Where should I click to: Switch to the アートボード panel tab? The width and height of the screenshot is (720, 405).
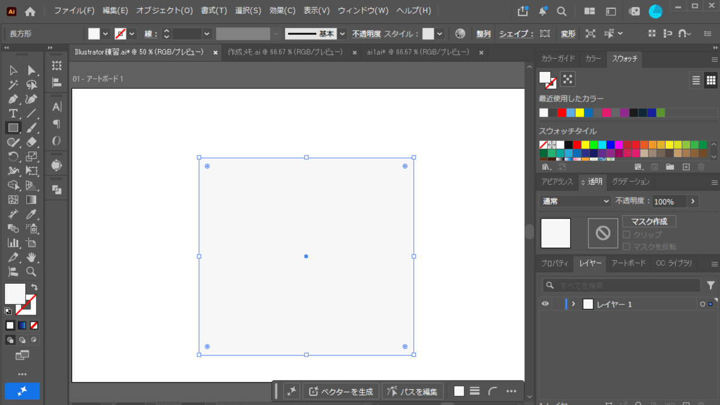(x=629, y=263)
